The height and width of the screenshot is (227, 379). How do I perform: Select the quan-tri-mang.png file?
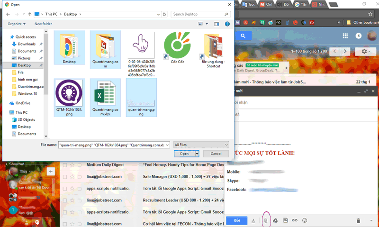click(141, 98)
